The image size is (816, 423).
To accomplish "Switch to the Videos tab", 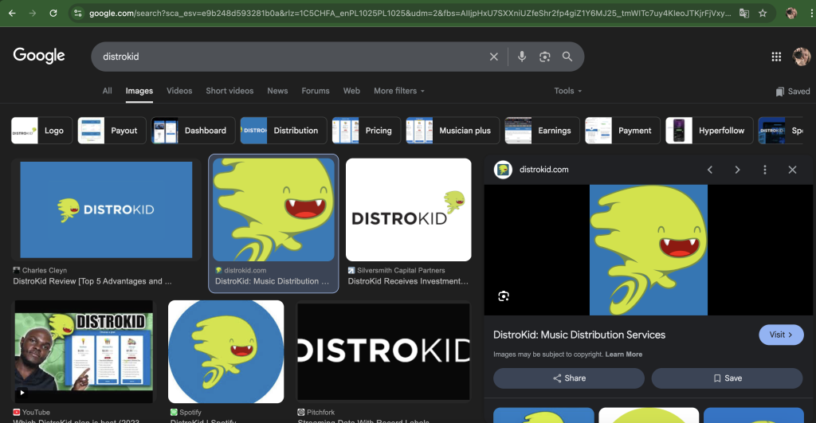I will [x=179, y=91].
